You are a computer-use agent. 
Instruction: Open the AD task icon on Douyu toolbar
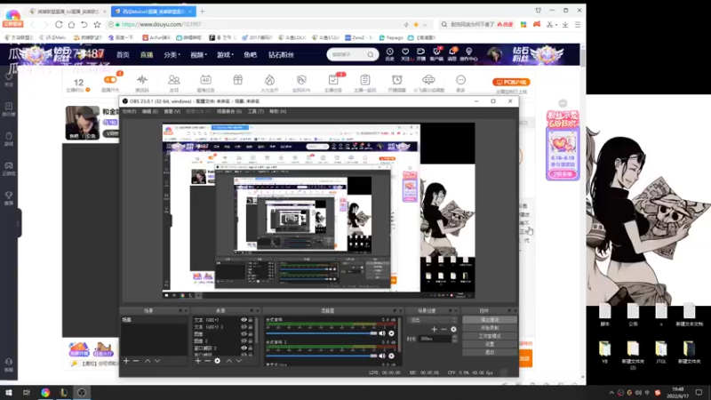tap(205, 80)
